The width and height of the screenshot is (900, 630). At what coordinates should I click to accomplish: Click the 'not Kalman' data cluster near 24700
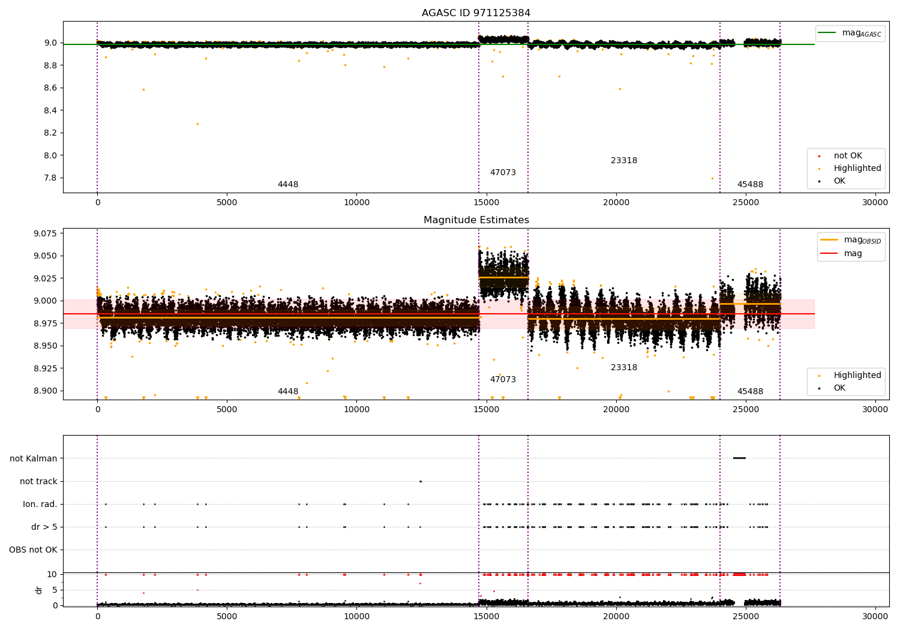739,458
